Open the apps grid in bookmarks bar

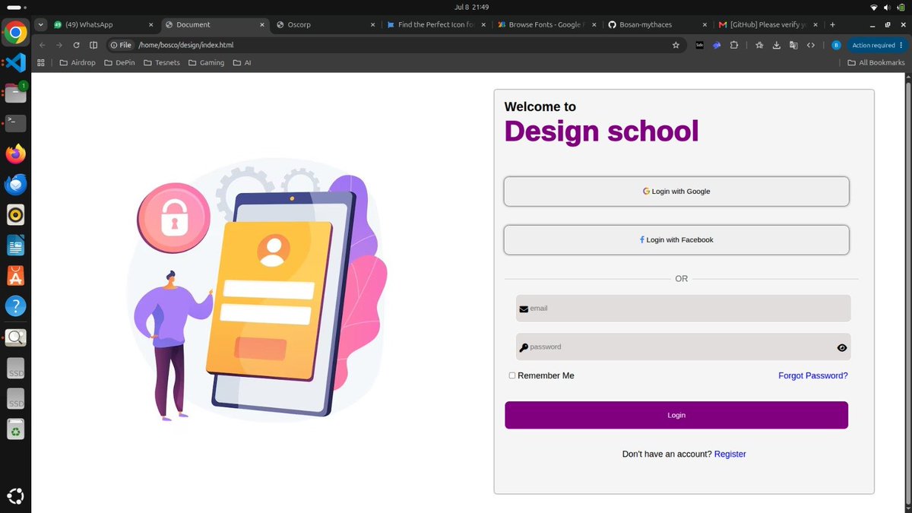point(41,62)
